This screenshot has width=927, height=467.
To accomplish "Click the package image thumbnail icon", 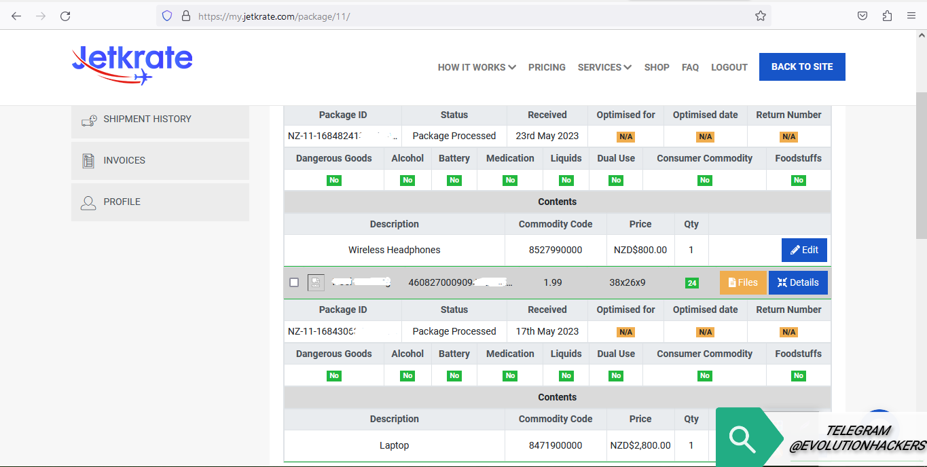I will coord(316,283).
